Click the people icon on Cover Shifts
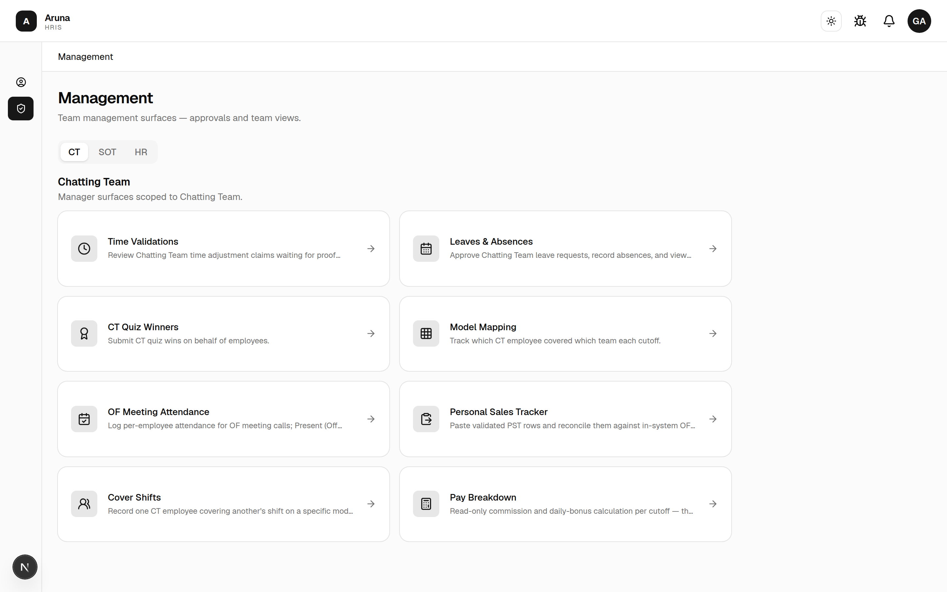 (84, 504)
